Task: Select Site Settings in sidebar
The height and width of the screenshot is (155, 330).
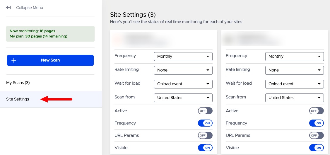Action: pos(18,99)
